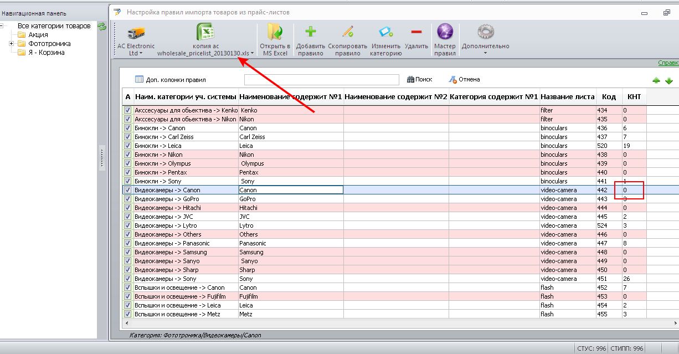The height and width of the screenshot is (354, 679).
Task: Select the Excel pricelist file icon
Action: (206, 32)
